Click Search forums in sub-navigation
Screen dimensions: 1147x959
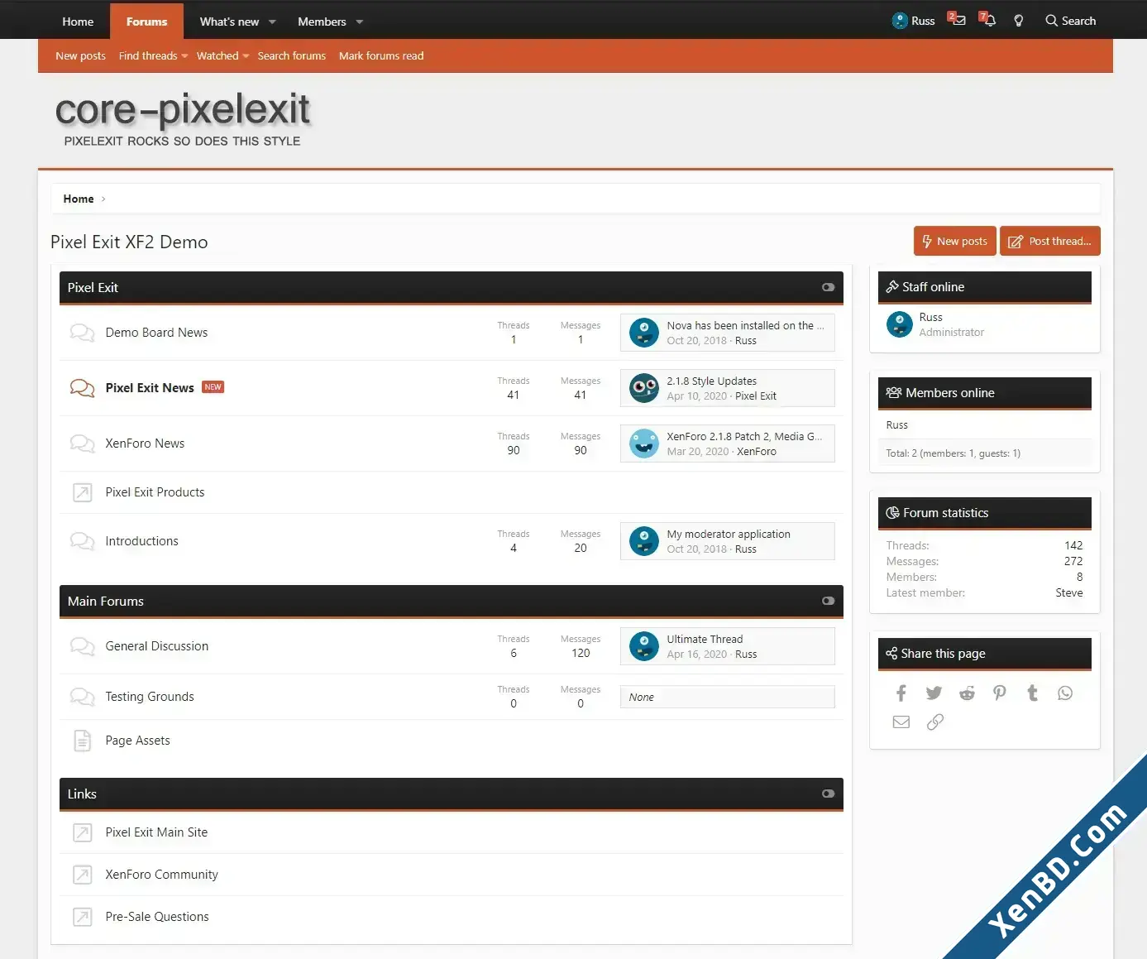(x=291, y=55)
